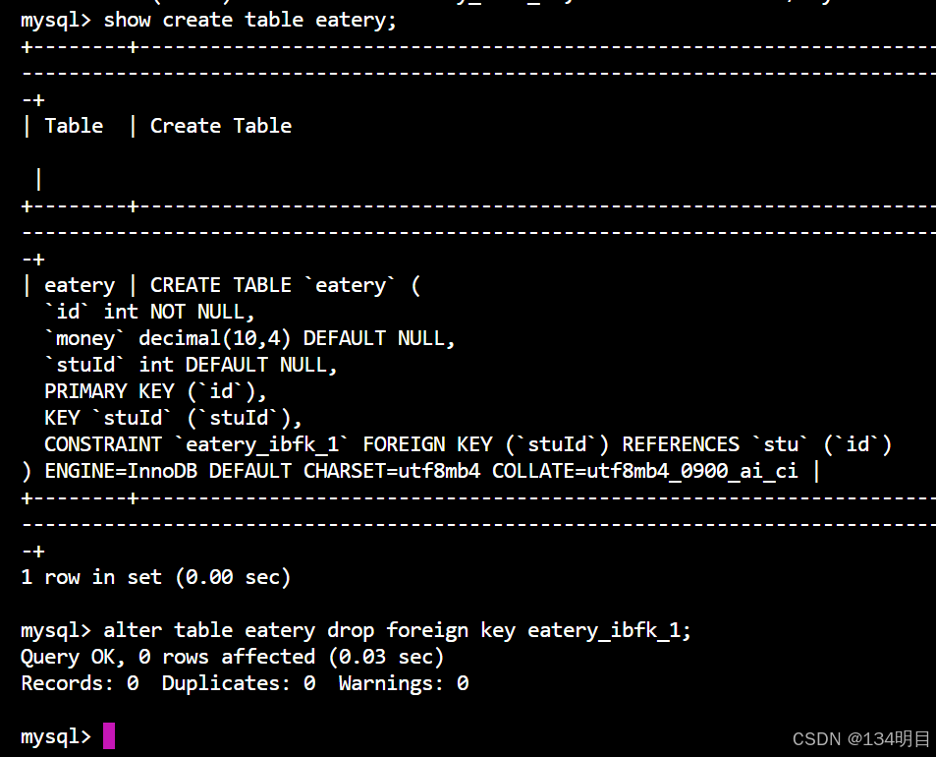The image size is (936, 757).
Task: Click the bottom mysql> prompt input area
Action: pyautogui.click(x=54, y=734)
